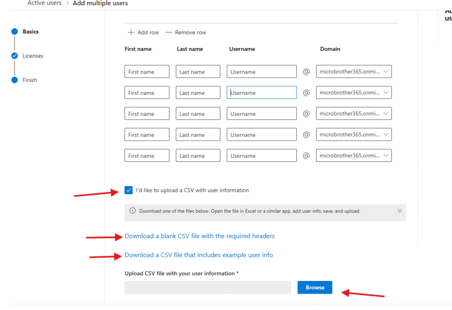This screenshot has width=452, height=310.
Task: Expand the last row Domain dropdown
Action: click(354, 156)
